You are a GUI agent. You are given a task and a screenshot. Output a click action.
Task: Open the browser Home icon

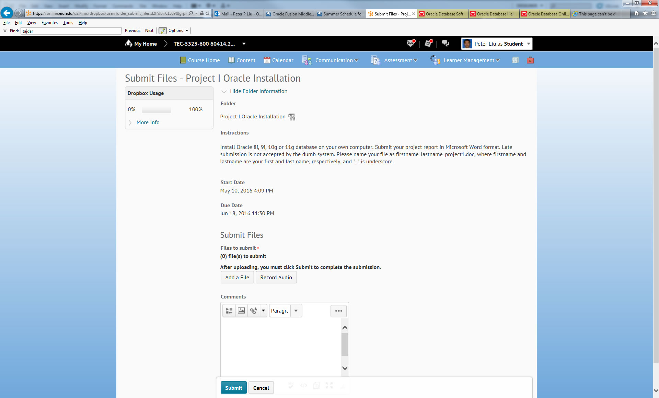pyautogui.click(x=637, y=13)
